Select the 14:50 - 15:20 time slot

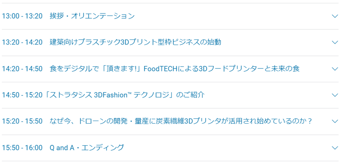click(x=22, y=95)
